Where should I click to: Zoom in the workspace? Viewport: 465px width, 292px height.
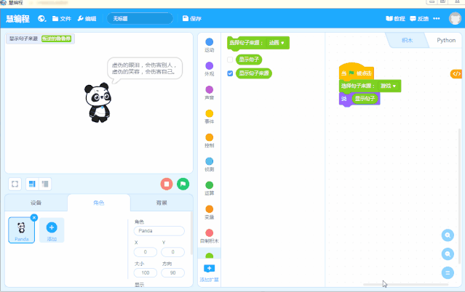click(x=448, y=235)
